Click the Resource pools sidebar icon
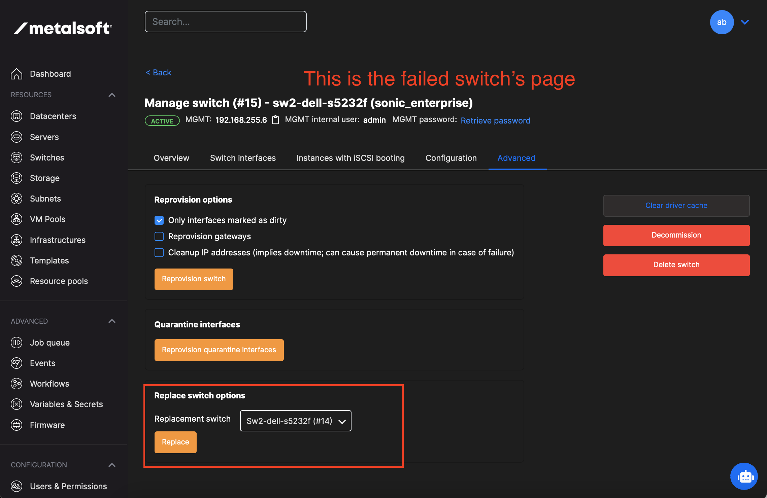The height and width of the screenshot is (498, 767). (x=16, y=281)
